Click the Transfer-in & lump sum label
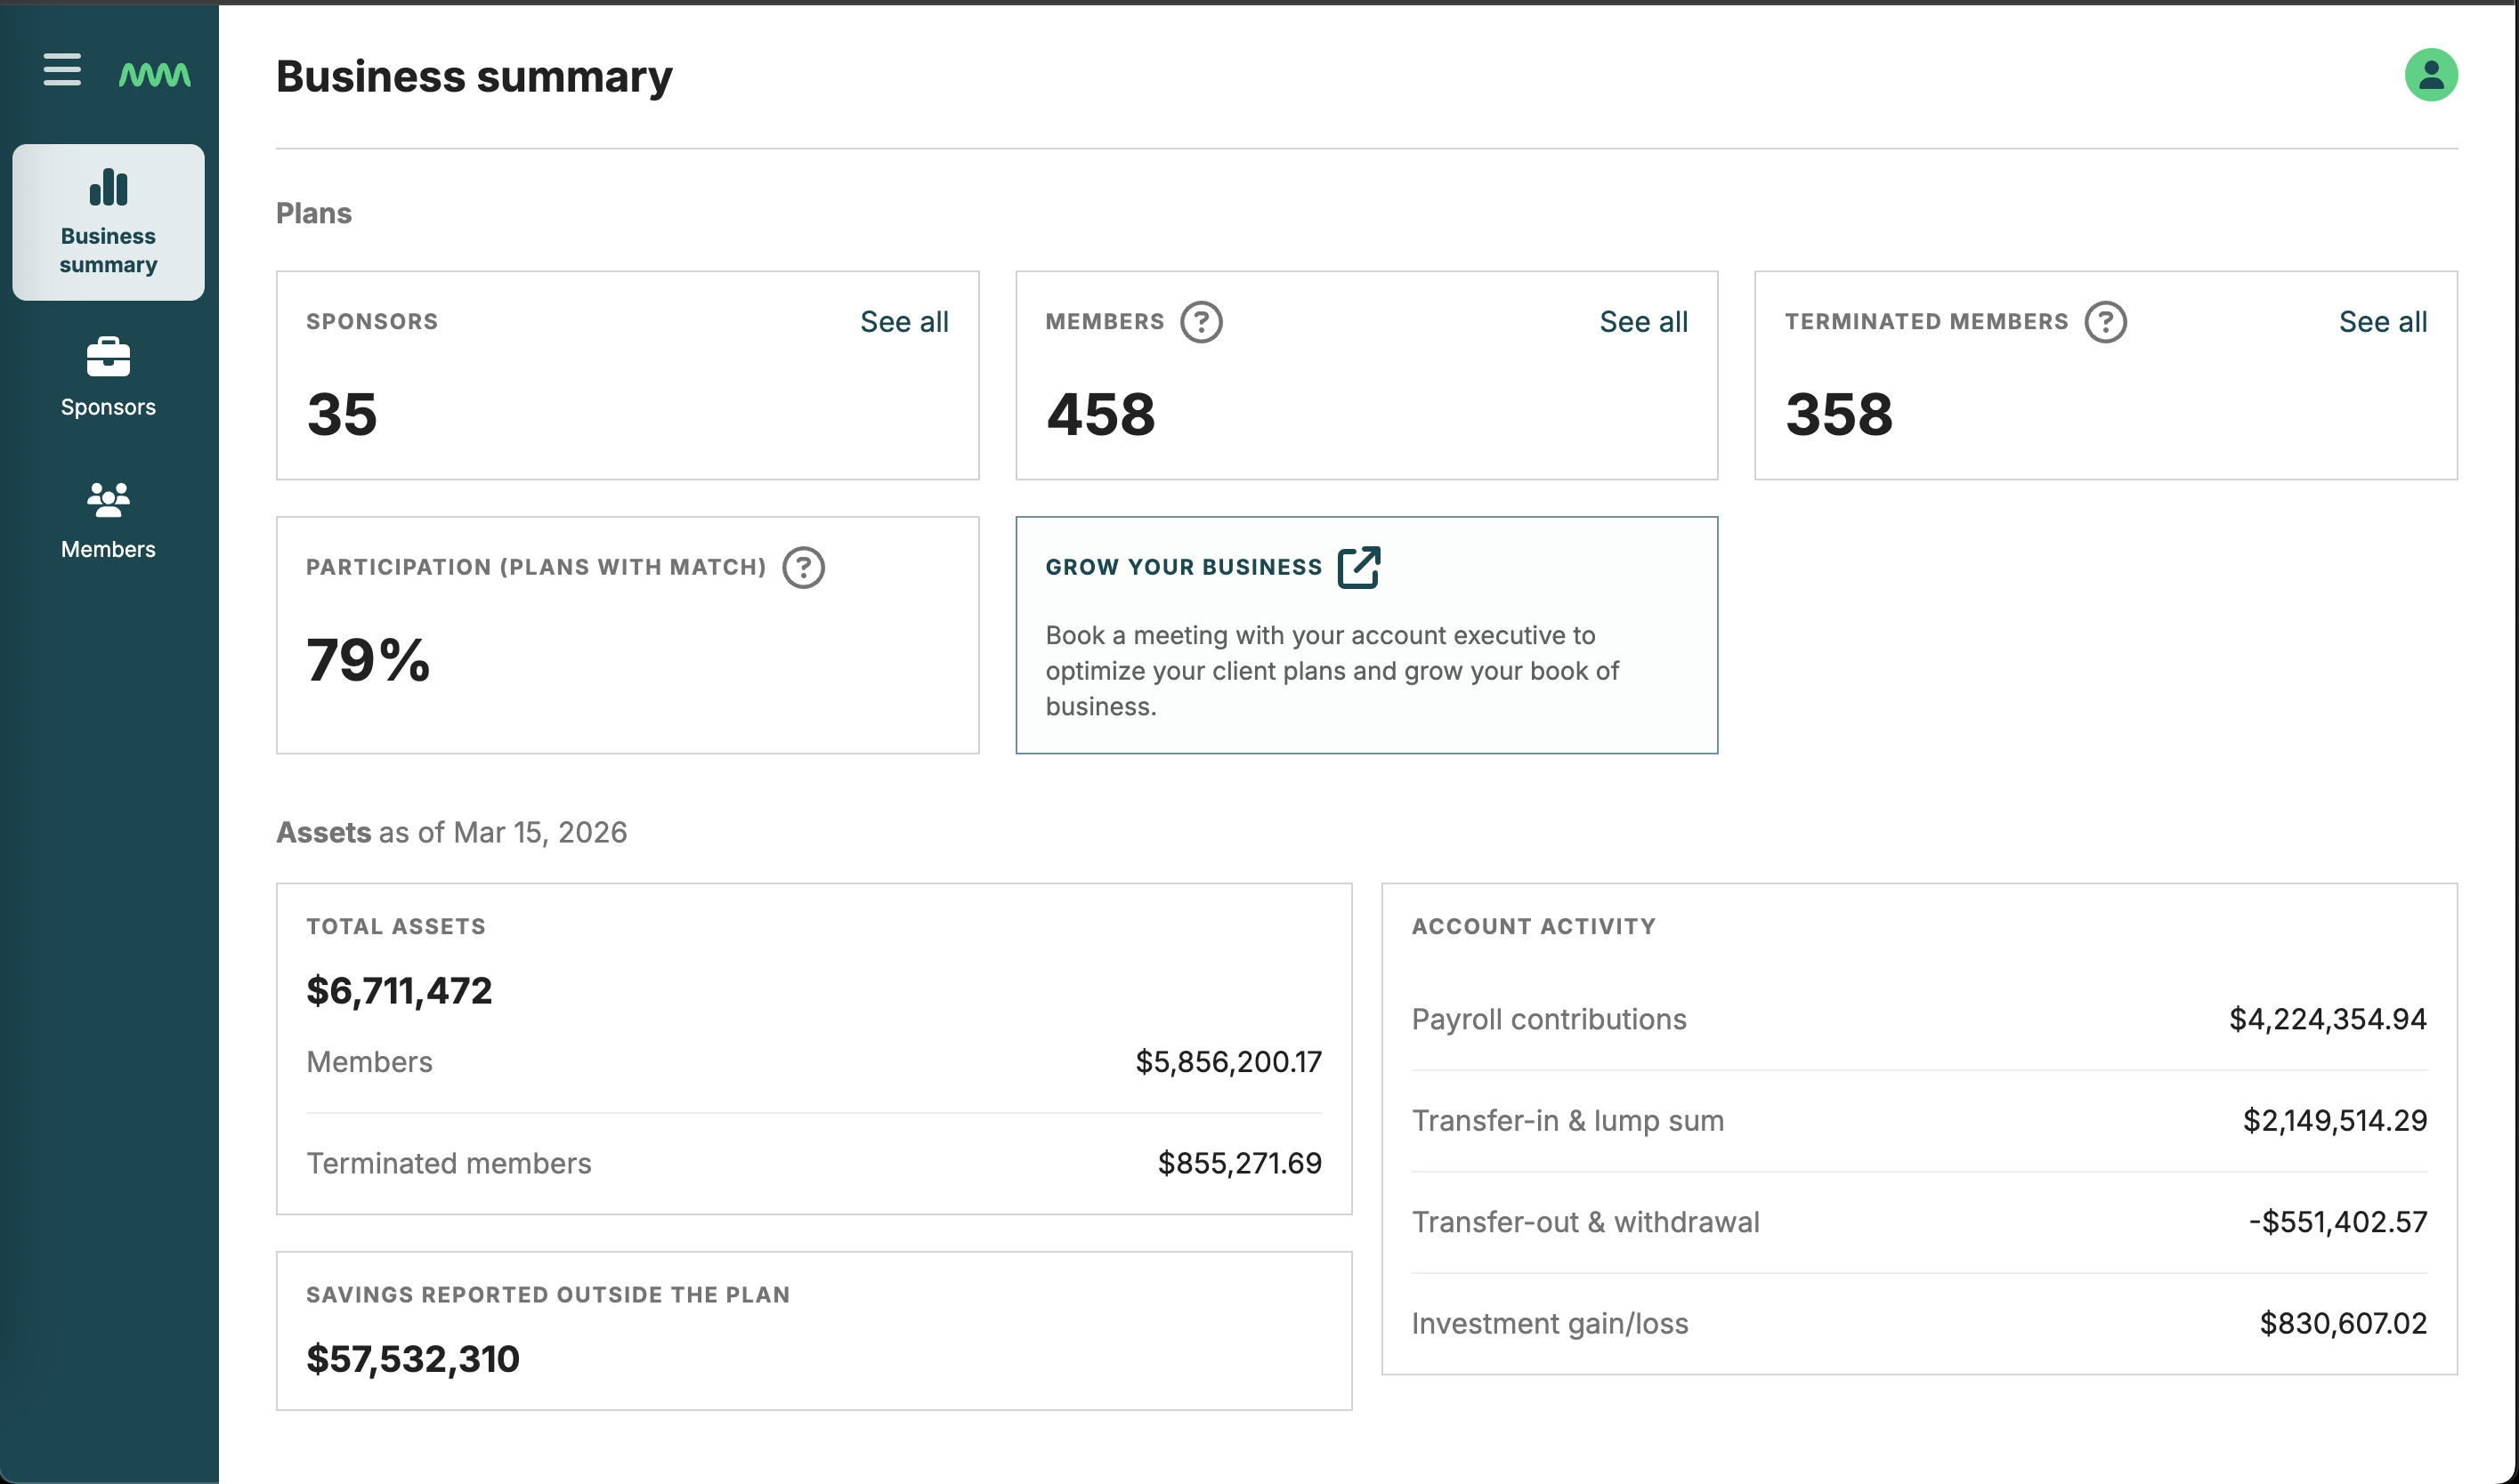Viewport: 2519px width, 1484px height. (x=1567, y=1121)
